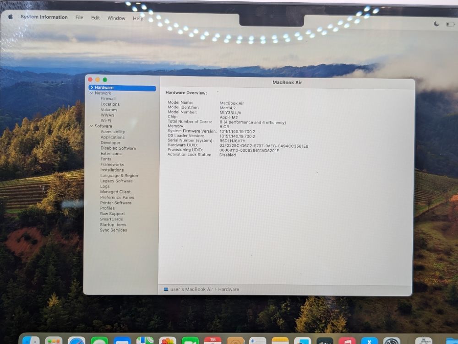Select Preference Panes in the sidebar
This screenshot has width=458, height=344.
117,198
